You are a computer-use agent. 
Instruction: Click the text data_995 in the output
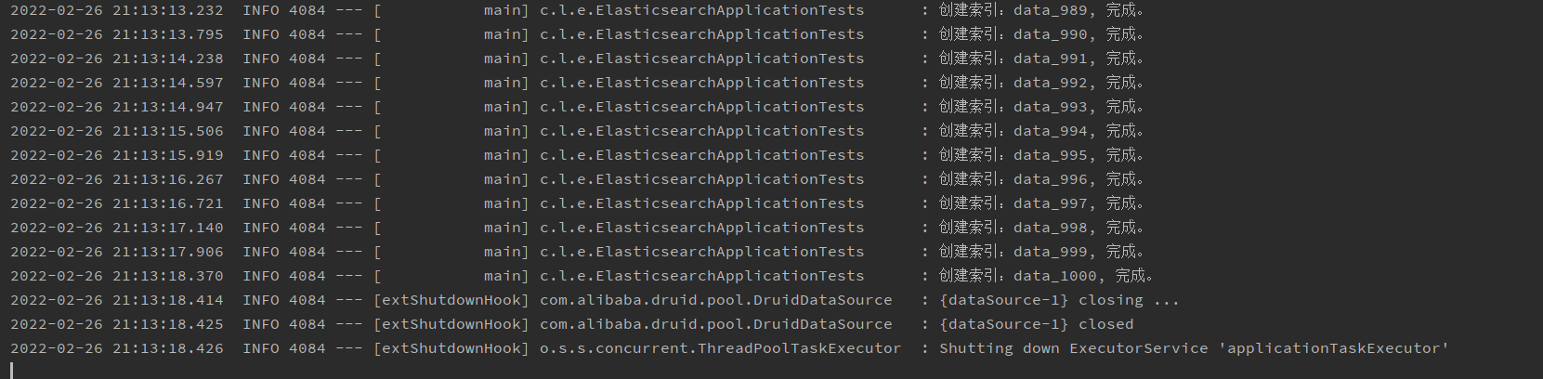pyautogui.click(x=1050, y=155)
